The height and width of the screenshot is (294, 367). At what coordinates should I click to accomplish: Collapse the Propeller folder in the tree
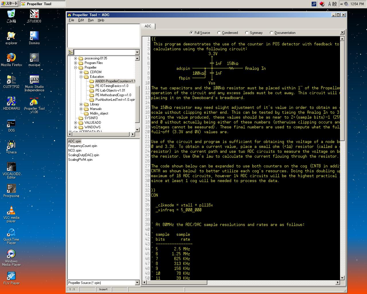[76, 67]
